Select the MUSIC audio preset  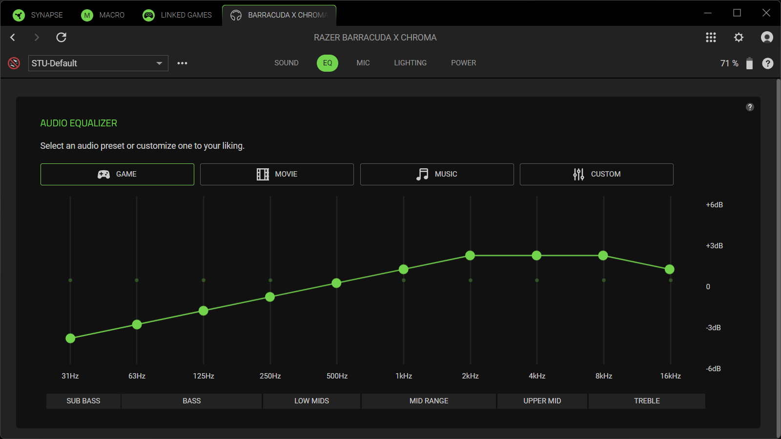tap(437, 174)
